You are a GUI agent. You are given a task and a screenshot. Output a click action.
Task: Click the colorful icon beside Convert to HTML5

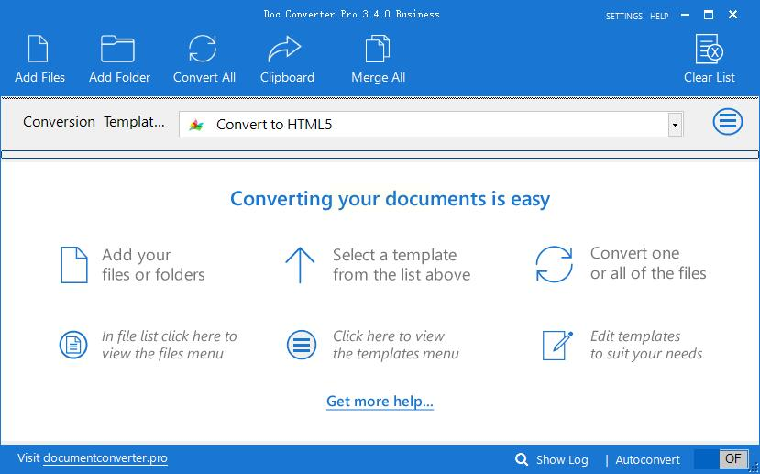196,125
